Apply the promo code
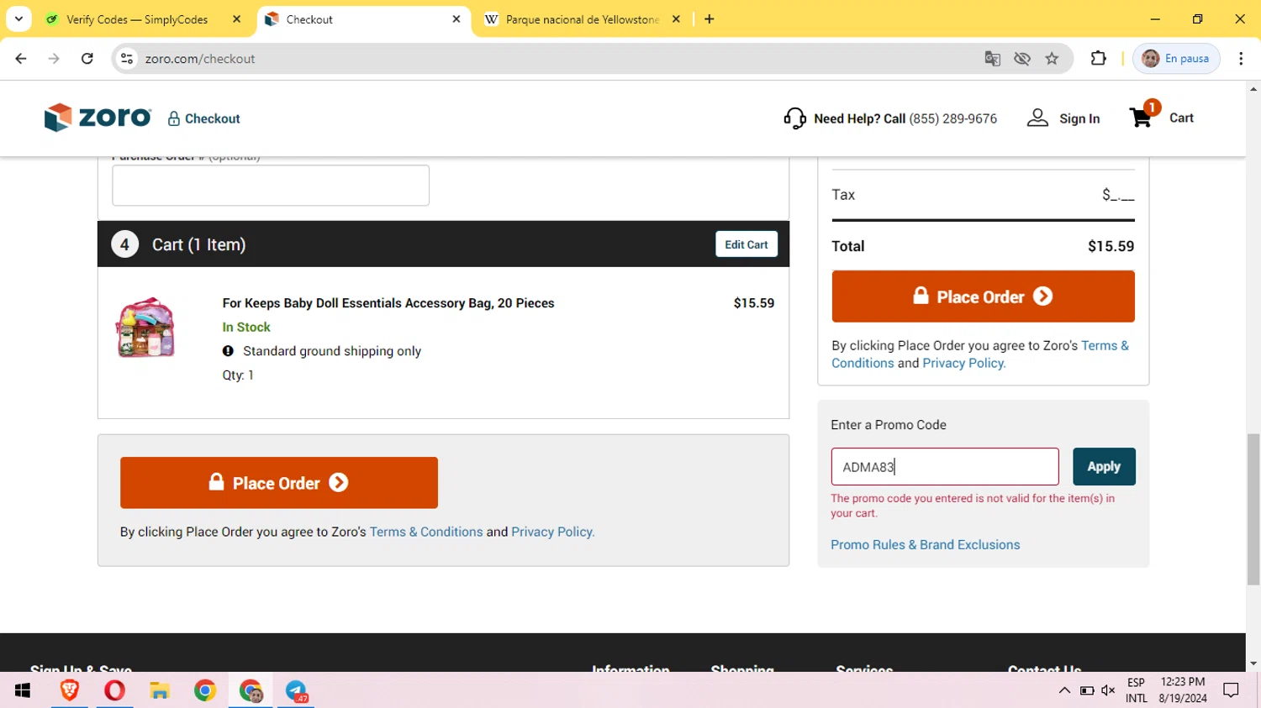1261x708 pixels. coord(1104,467)
